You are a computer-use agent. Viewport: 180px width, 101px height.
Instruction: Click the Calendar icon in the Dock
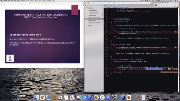pos(60,97)
